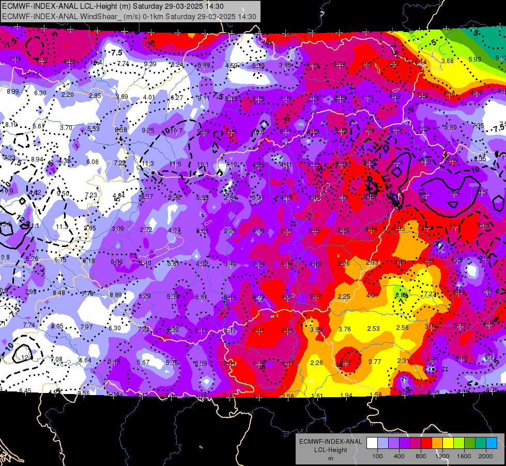The image size is (506, 466).
Task: Click the magenta legend swatch
Action: 416,443
